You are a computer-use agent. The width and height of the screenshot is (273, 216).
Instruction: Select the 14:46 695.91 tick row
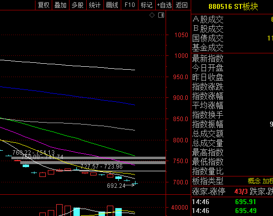click(x=232, y=202)
